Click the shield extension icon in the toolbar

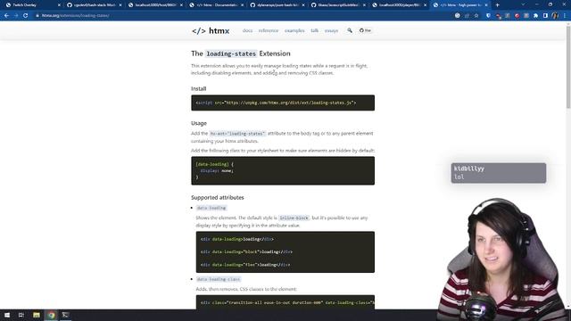pos(488,16)
